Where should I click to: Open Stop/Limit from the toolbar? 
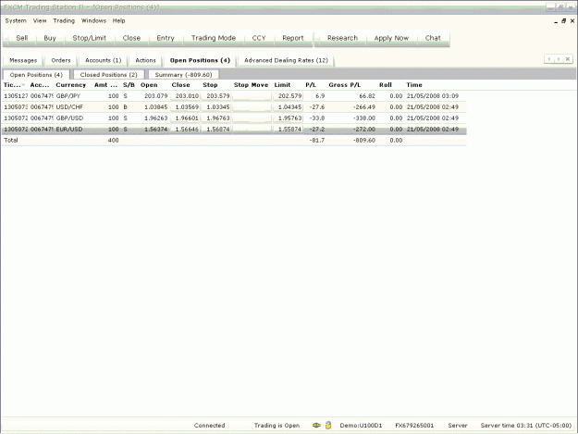(89, 38)
